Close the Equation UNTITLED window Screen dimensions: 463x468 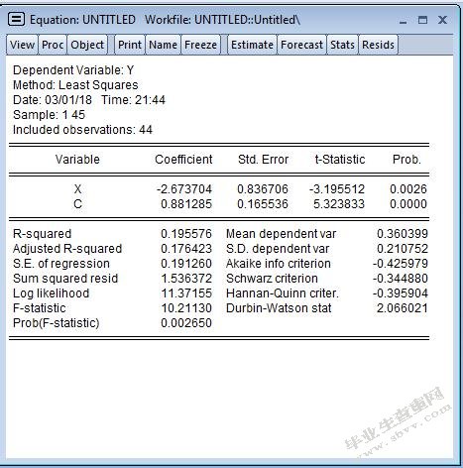click(442, 20)
